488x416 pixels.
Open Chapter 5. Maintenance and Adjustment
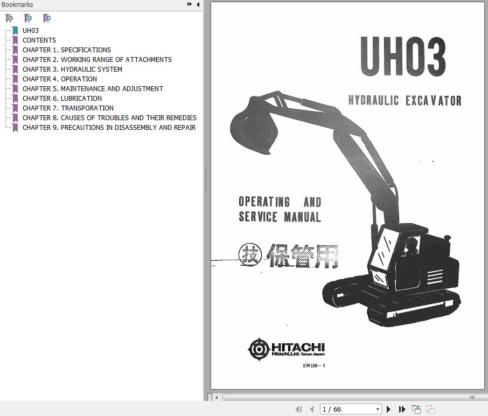[x=93, y=88]
